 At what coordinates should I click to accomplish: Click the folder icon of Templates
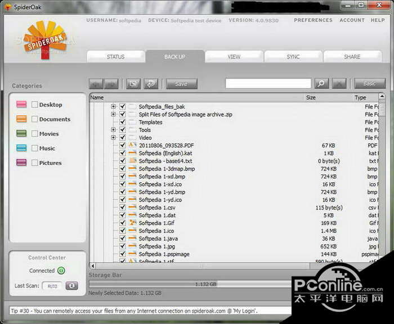[132, 122]
